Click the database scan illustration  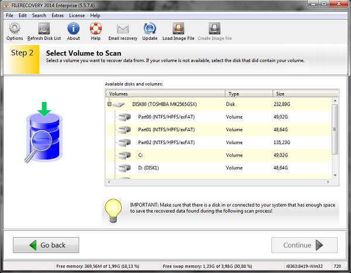click(x=44, y=132)
